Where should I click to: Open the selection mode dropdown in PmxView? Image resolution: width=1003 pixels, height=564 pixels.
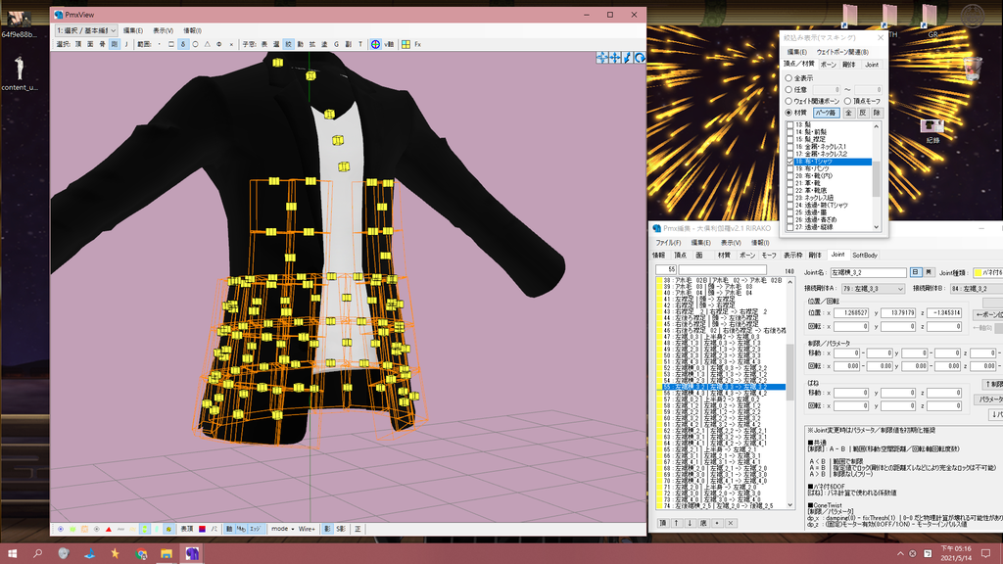[x=86, y=30]
